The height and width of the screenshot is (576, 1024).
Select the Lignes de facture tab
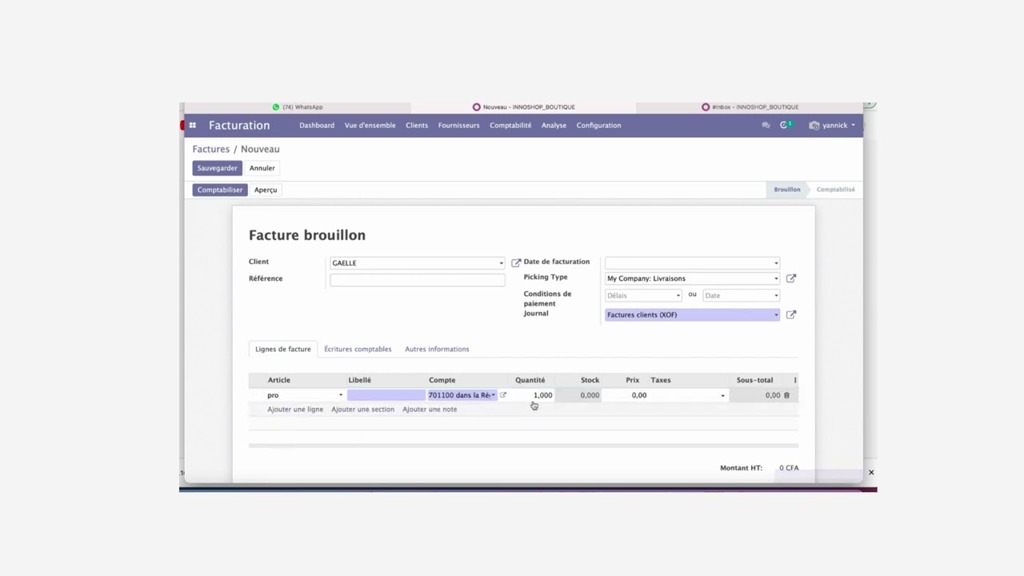283,349
